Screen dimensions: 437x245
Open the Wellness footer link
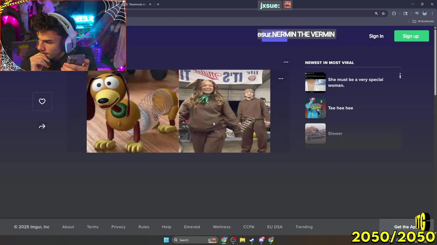tap(222, 227)
